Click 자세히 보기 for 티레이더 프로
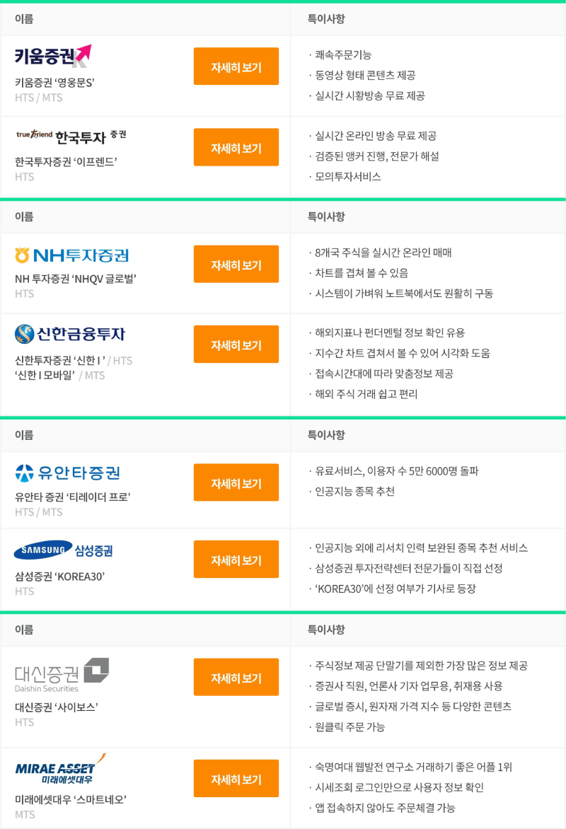This screenshot has height=829, width=566. [236, 482]
